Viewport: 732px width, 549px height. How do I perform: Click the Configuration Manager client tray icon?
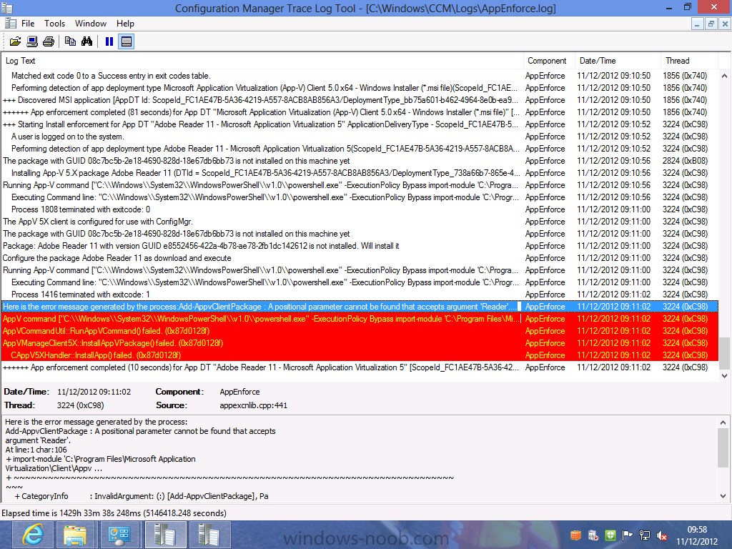tap(593, 535)
